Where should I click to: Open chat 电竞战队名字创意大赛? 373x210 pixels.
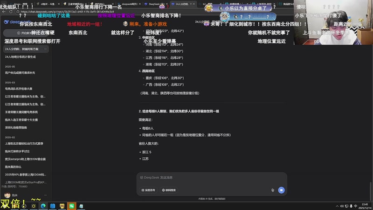click(19, 89)
